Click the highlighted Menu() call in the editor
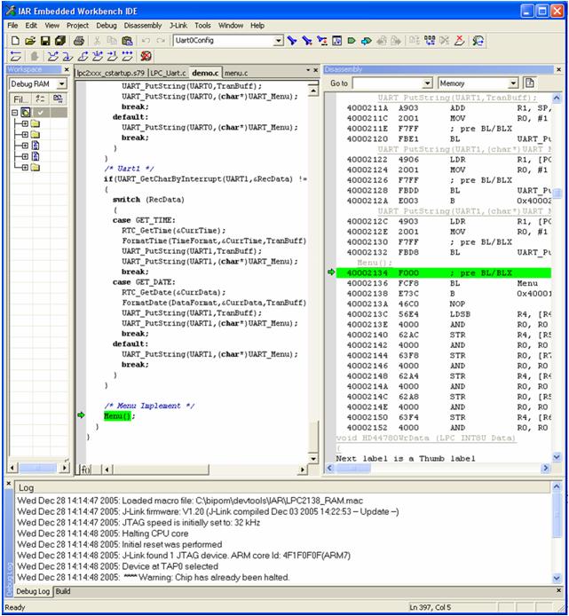 116,415
